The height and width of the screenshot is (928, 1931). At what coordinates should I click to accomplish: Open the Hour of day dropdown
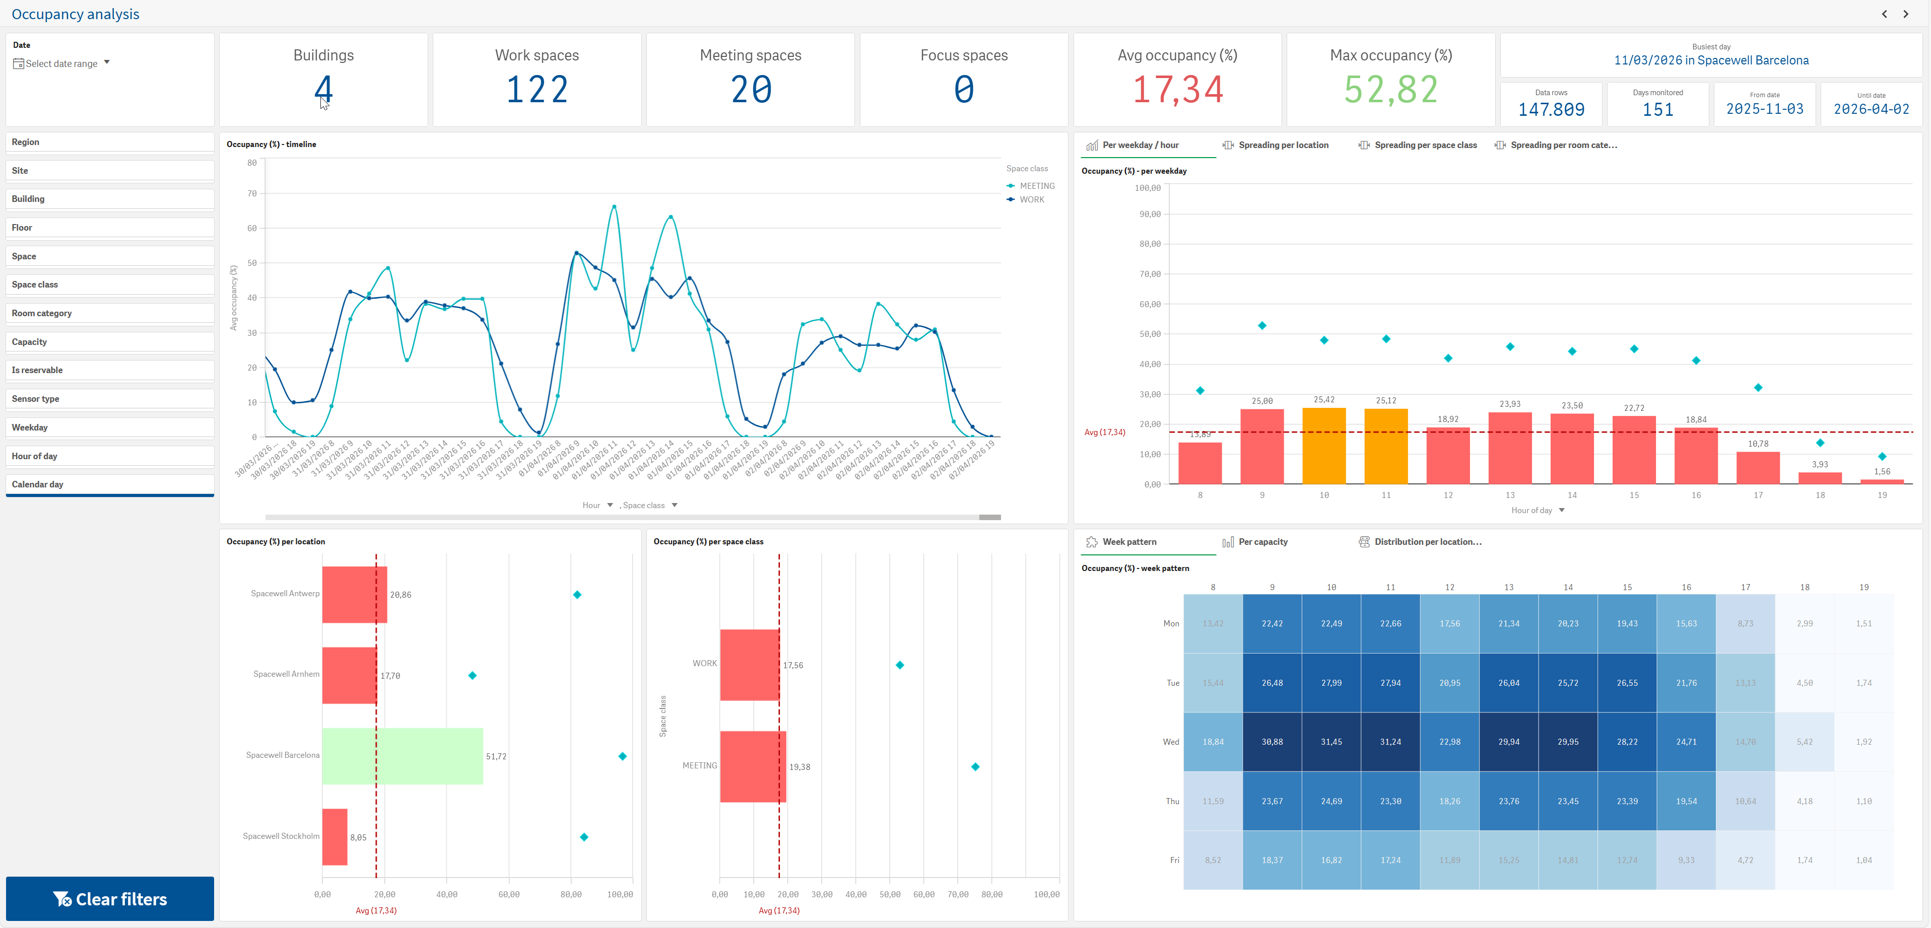coord(1538,510)
